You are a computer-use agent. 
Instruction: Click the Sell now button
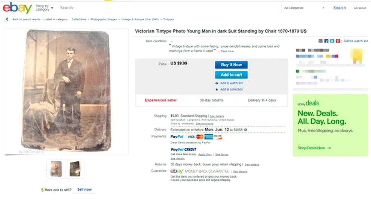coord(84,190)
